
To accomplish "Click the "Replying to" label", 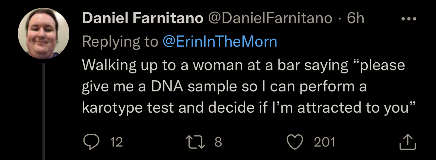I will [x=120, y=42].
